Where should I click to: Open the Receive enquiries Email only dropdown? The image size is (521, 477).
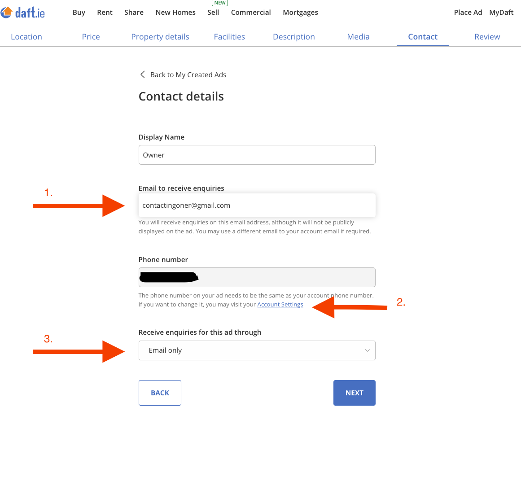(x=257, y=350)
